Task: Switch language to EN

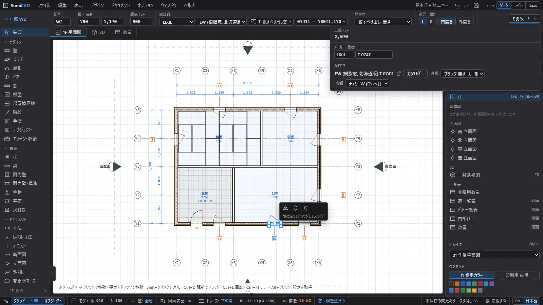Action: point(518,301)
